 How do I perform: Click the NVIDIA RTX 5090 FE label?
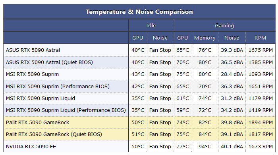point(31,147)
